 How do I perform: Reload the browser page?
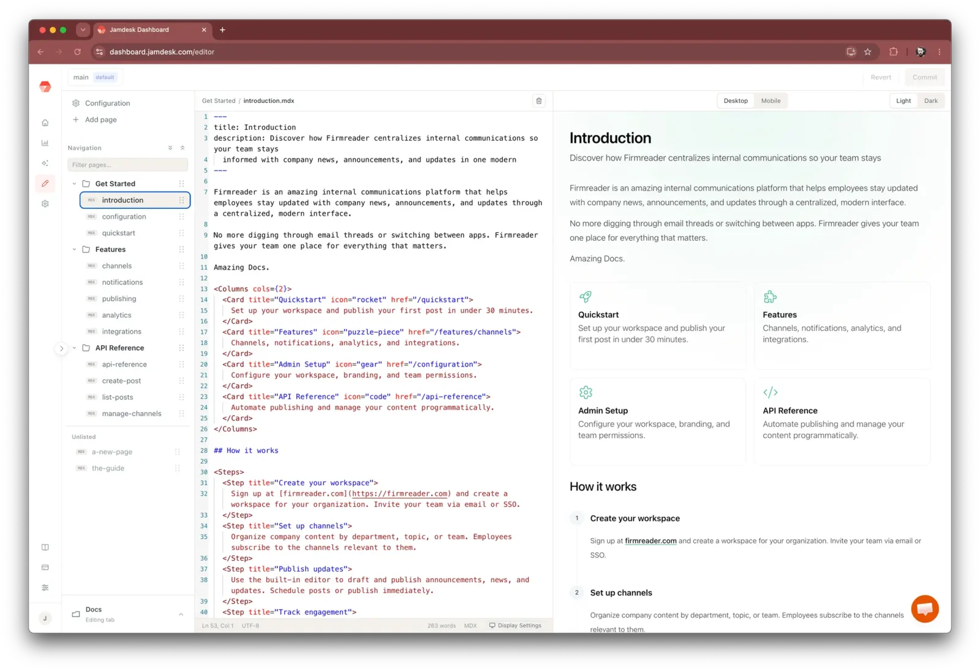pos(78,52)
